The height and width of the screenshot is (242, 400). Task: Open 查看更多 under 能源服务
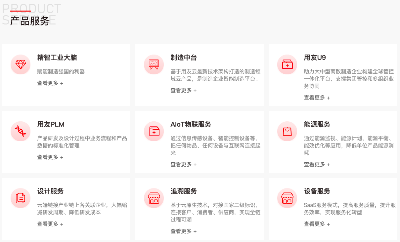(x=317, y=165)
